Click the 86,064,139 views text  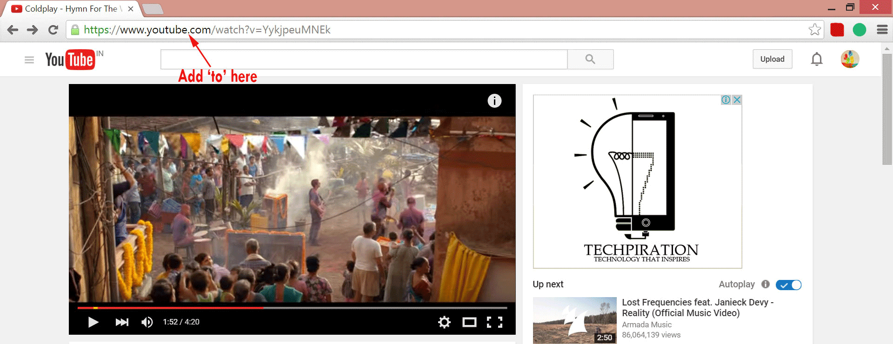pos(651,335)
